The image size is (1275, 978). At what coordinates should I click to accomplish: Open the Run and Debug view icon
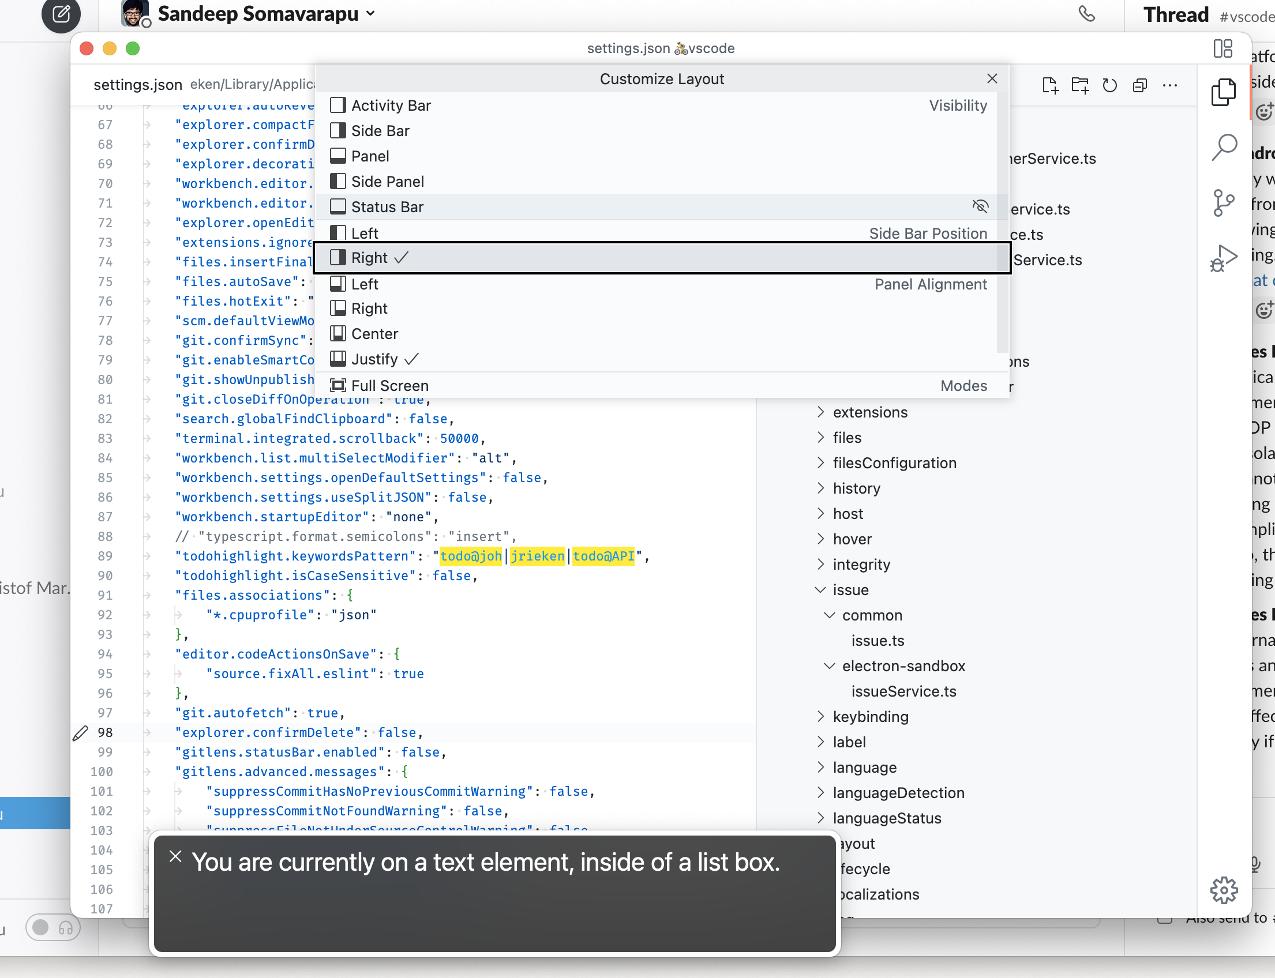point(1224,258)
